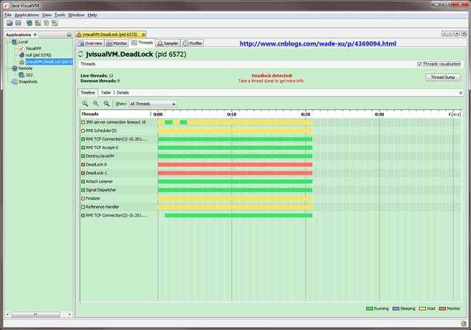Click the 0:20 timeline marker
The width and height of the screenshot is (471, 330).
point(306,114)
